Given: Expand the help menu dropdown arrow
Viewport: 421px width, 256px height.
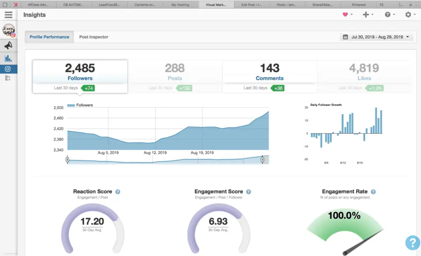Looking at the screenshot, I should pyautogui.click(x=394, y=14).
